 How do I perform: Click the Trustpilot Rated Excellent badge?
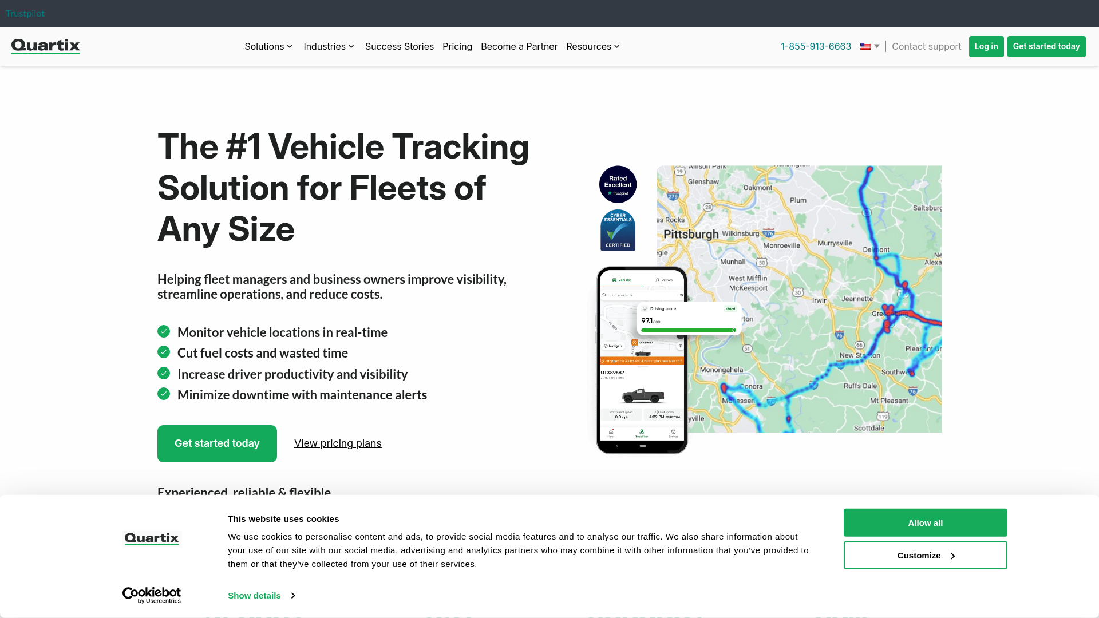[x=618, y=184]
